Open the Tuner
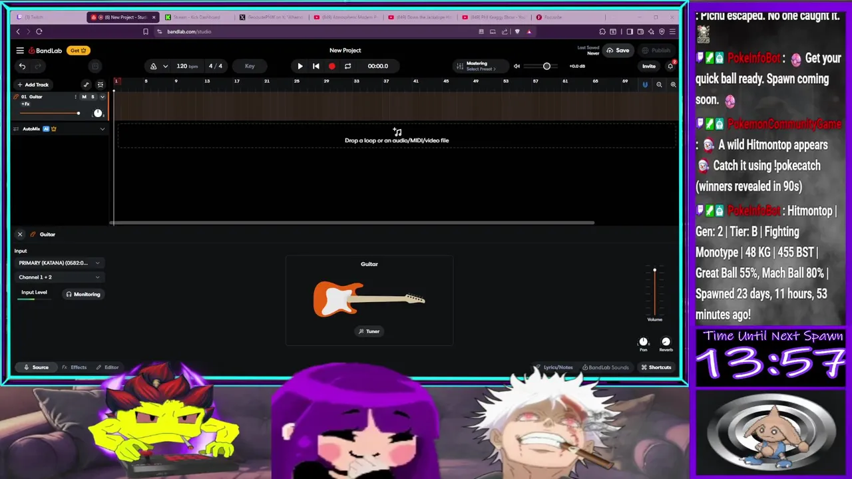The height and width of the screenshot is (479, 852). click(x=369, y=331)
